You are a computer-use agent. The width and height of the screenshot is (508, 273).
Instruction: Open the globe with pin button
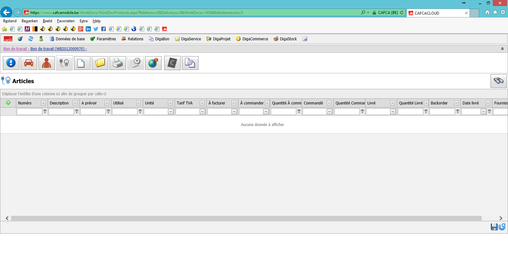click(153, 63)
